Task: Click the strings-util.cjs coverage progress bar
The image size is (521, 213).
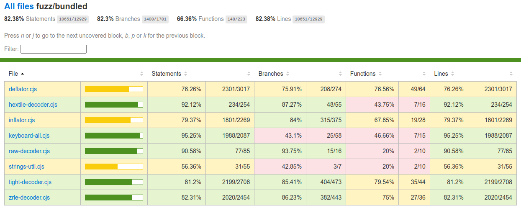Action: pyautogui.click(x=114, y=167)
